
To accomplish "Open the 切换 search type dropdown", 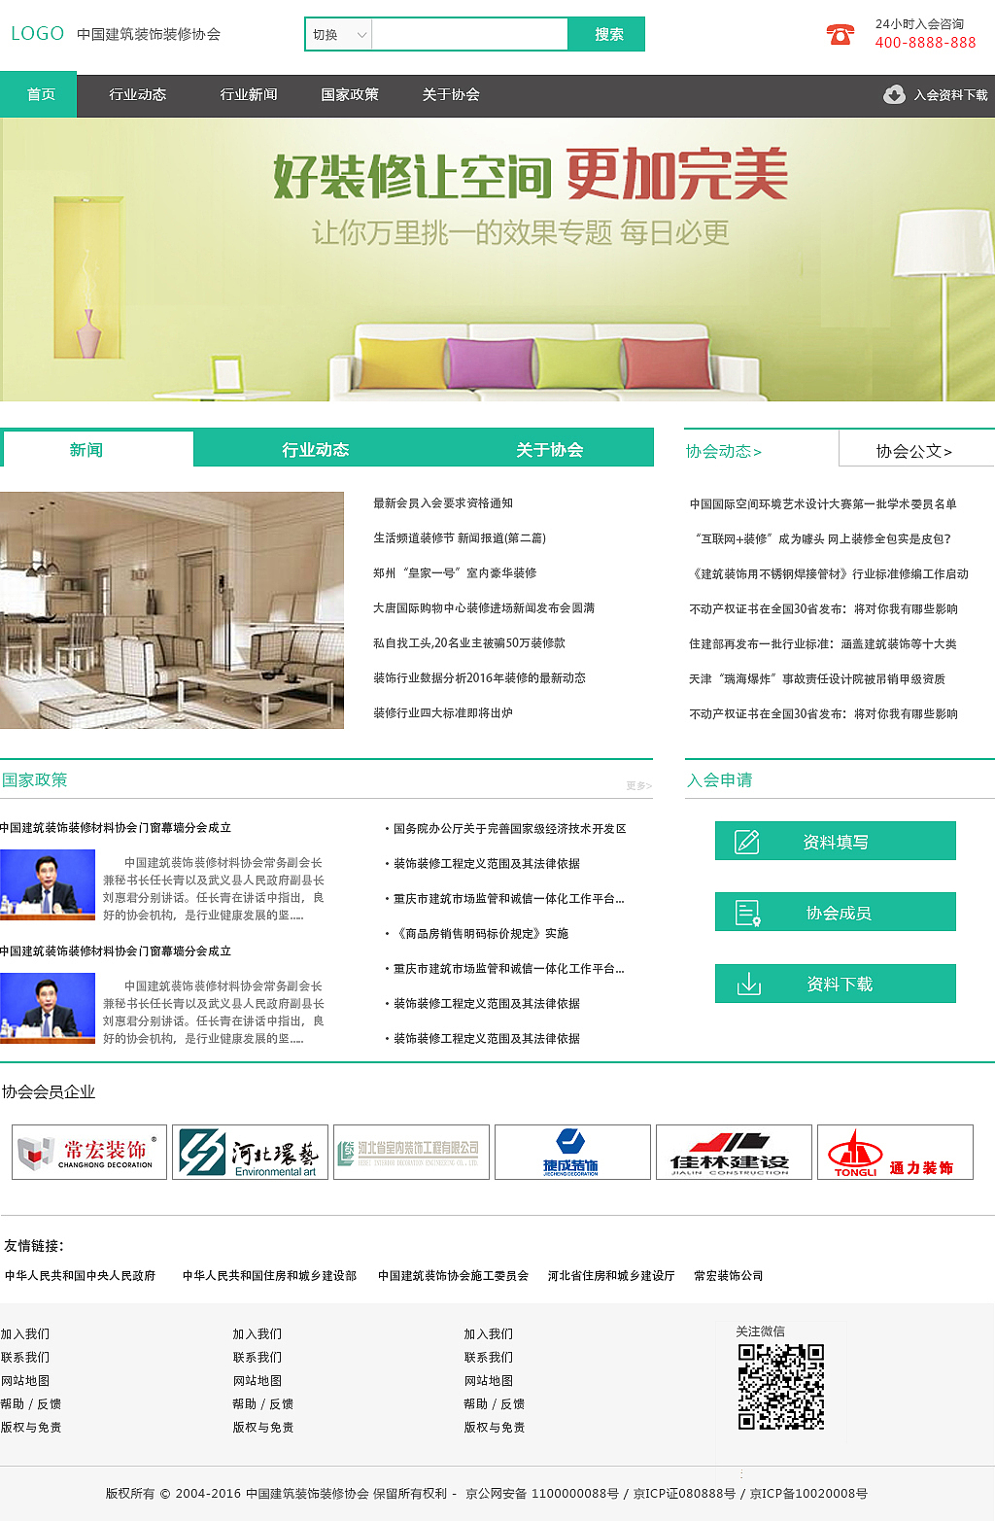I will pos(339,34).
